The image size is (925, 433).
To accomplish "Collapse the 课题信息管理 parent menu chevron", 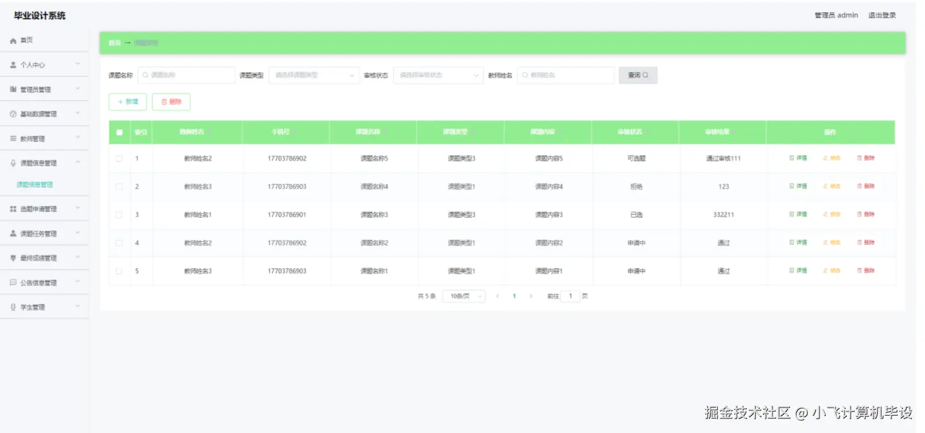I will (x=78, y=162).
